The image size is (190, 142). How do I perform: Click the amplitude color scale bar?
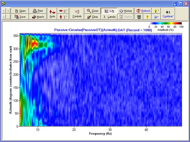tap(166, 23)
